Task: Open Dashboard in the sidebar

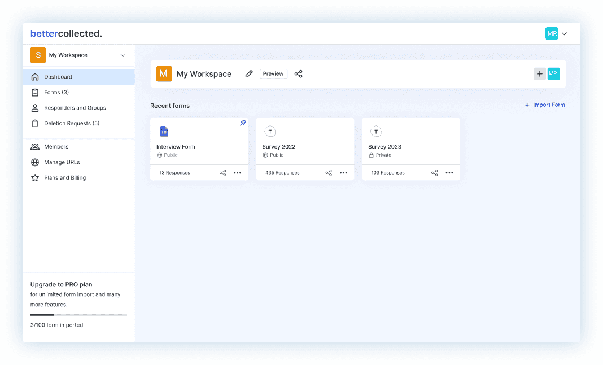Action: pos(79,77)
